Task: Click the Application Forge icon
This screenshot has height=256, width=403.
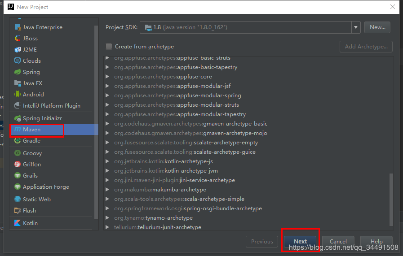Action: pyautogui.click(x=18, y=187)
